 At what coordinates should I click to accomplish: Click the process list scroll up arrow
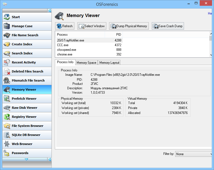tap(211, 34)
